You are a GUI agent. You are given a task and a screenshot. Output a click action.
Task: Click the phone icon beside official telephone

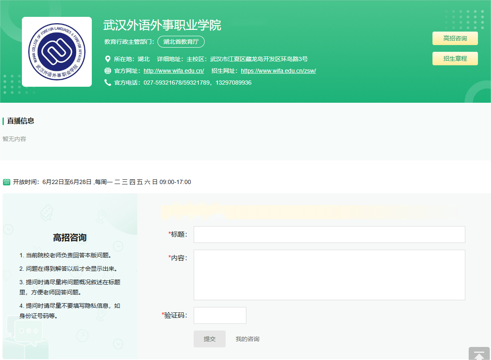tap(107, 83)
